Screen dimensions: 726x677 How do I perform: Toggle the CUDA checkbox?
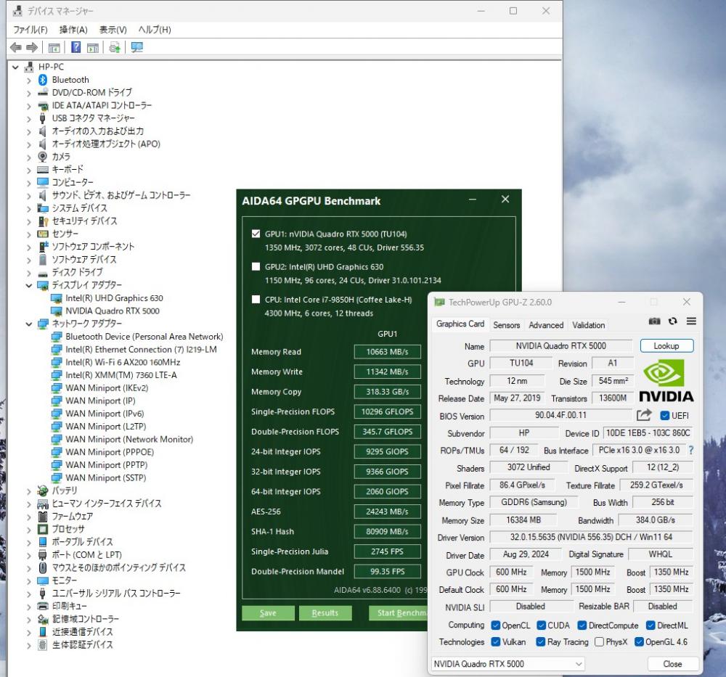point(541,625)
